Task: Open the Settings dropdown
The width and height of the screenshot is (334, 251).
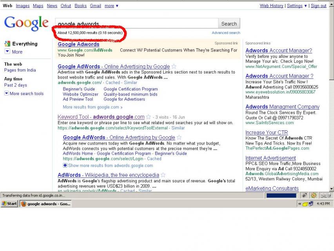Action: tap(297, 6)
